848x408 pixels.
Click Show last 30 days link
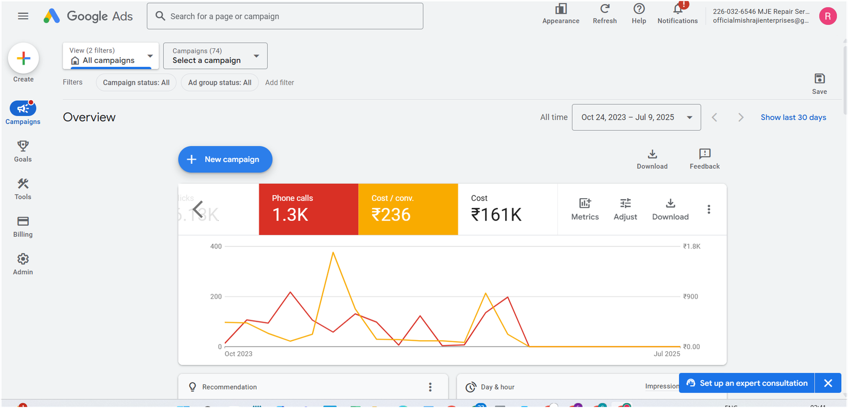[793, 118]
